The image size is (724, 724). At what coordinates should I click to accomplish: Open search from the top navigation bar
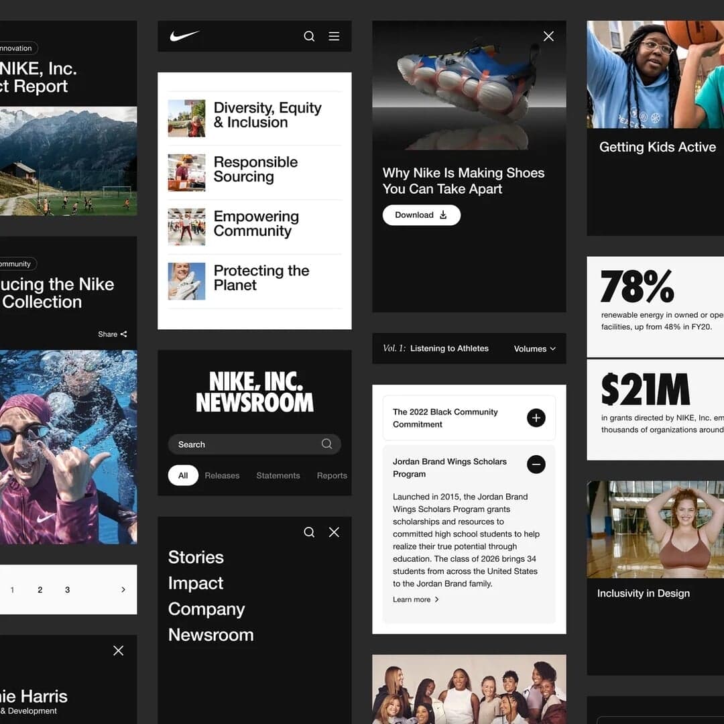pos(309,36)
